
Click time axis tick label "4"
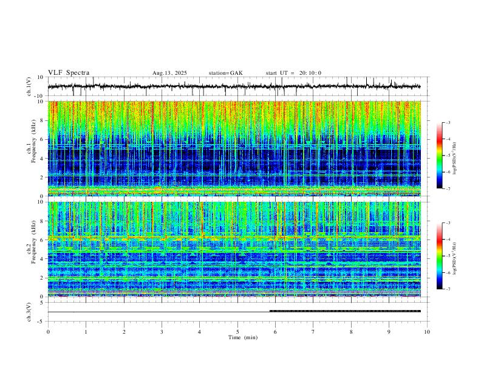point(200,332)
